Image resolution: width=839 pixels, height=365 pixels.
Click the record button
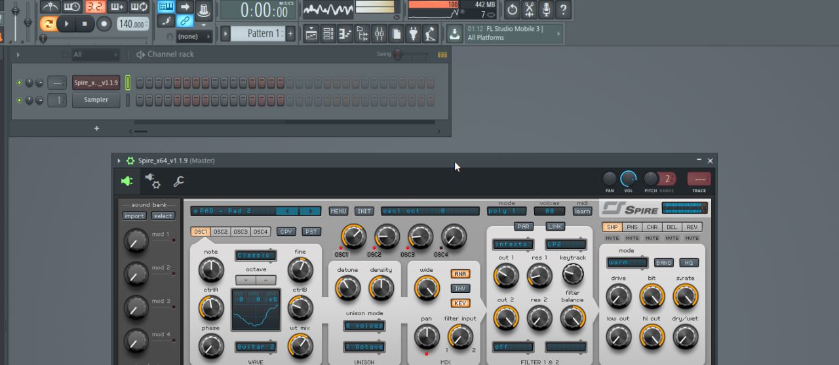coord(104,24)
